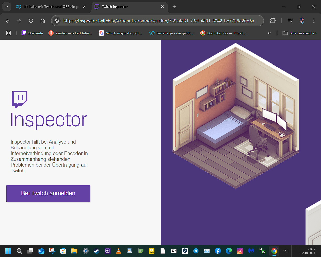The height and width of the screenshot is (257, 321).
Task: Show more bookmarks with double chevron
Action: (269, 33)
